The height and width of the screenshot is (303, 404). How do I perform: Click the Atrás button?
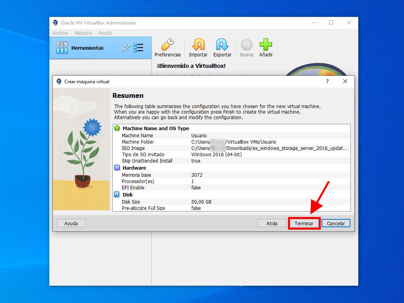click(x=272, y=223)
